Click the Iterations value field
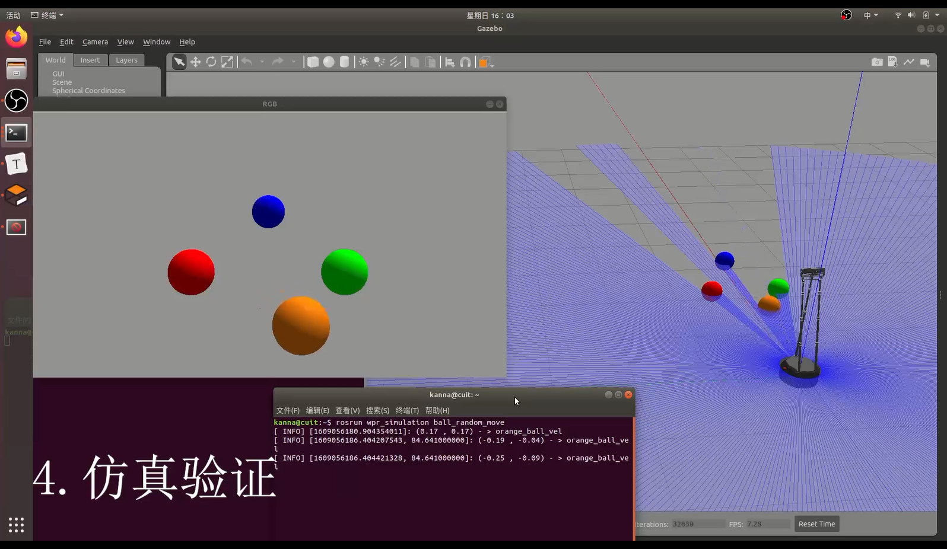Image resolution: width=947 pixels, height=549 pixels. [698, 524]
